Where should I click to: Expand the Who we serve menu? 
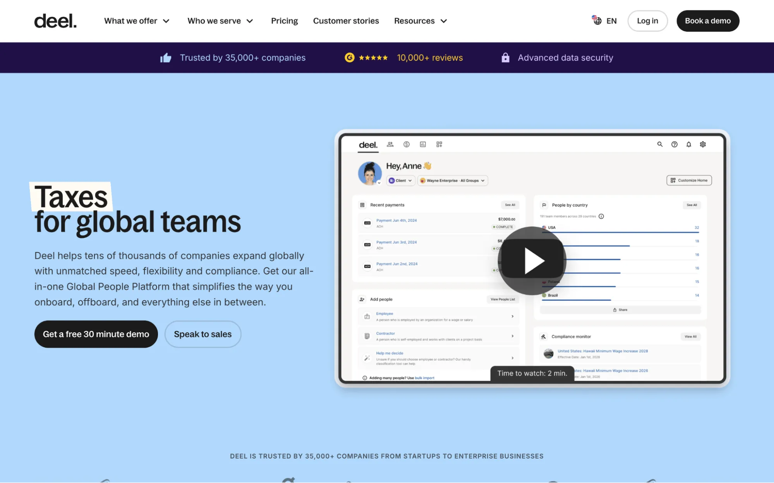pyautogui.click(x=220, y=21)
